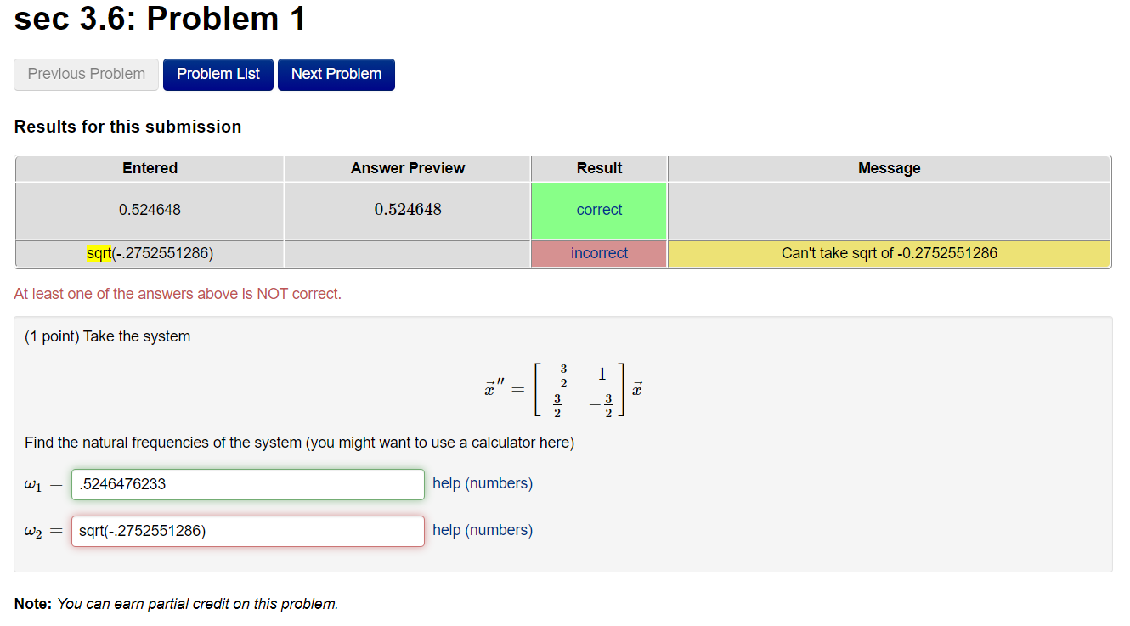
Task: Click 'Find the natural frequencies' instruction text
Action: point(300,443)
